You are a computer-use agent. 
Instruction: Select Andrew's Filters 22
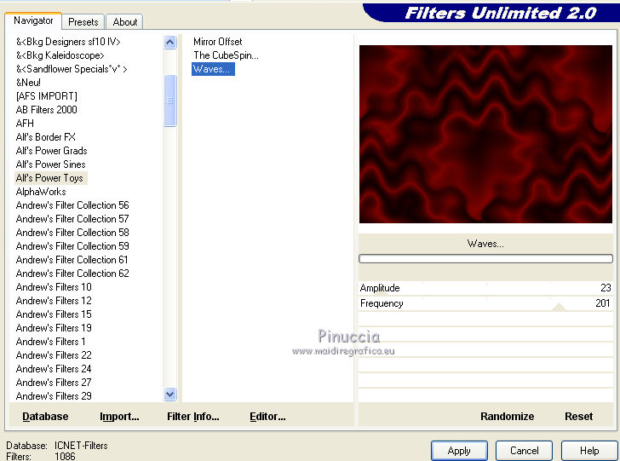(x=54, y=355)
